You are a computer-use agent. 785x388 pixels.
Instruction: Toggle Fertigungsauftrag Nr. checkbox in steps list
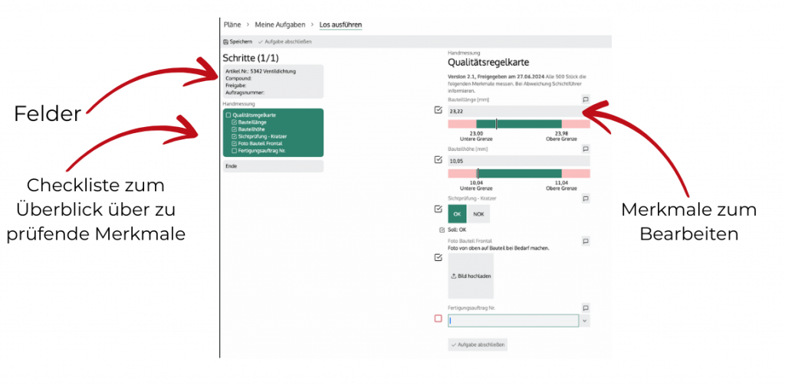coord(234,151)
